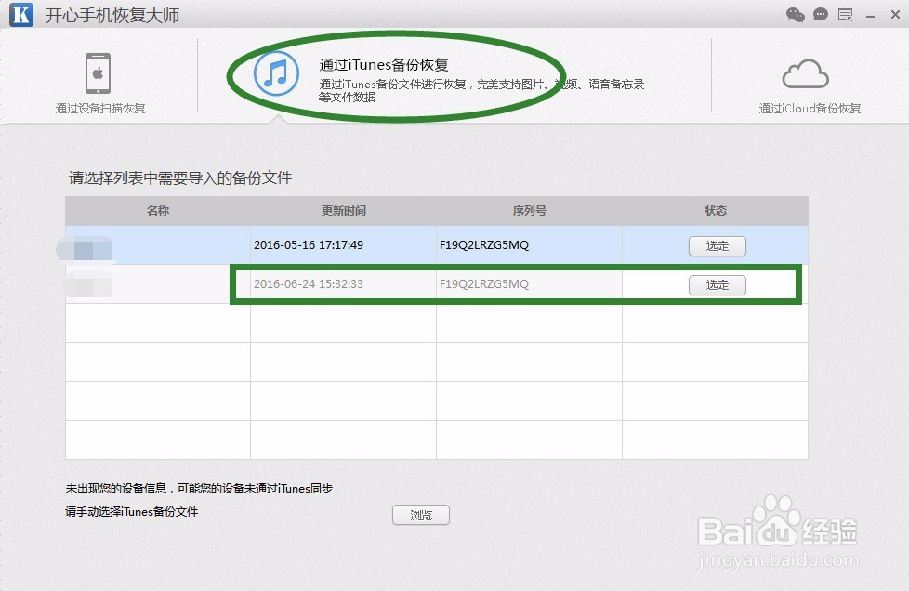This screenshot has height=591, width=909.
Task: Click the blurred name of the 2016-05-16 backup
Action: 86,249
